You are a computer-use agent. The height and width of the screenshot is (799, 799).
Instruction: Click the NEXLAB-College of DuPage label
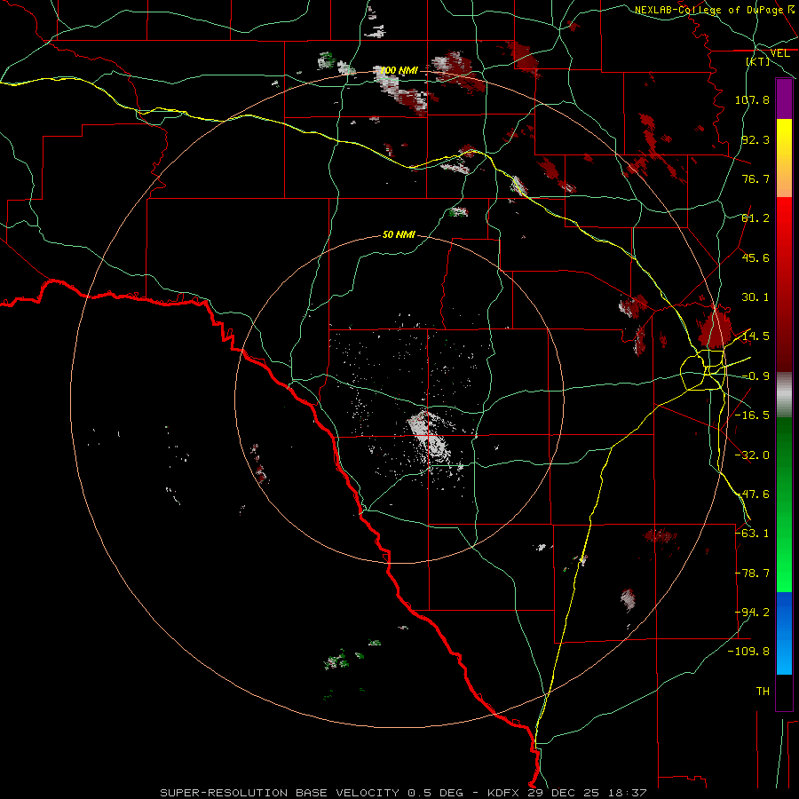click(x=708, y=10)
